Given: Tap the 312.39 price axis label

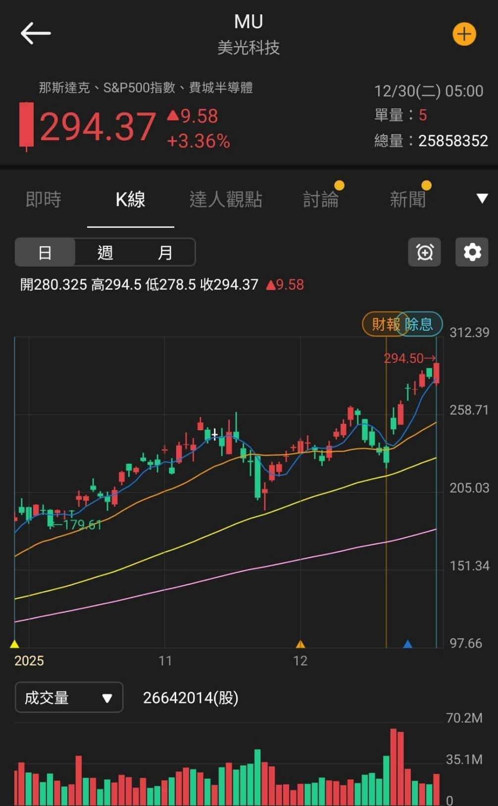Looking at the screenshot, I should tap(469, 332).
